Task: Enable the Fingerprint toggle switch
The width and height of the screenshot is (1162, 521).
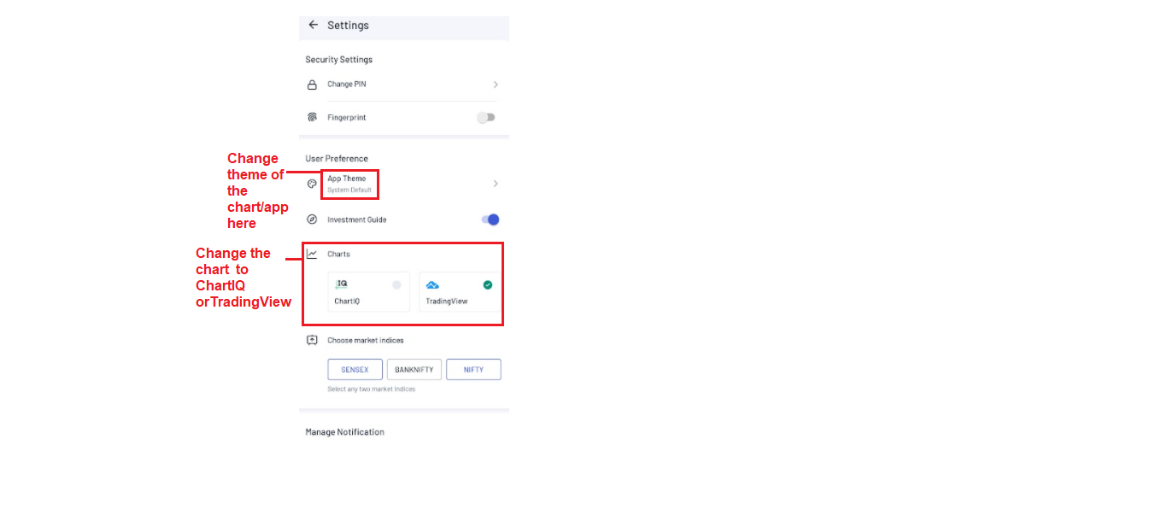Action: point(486,117)
